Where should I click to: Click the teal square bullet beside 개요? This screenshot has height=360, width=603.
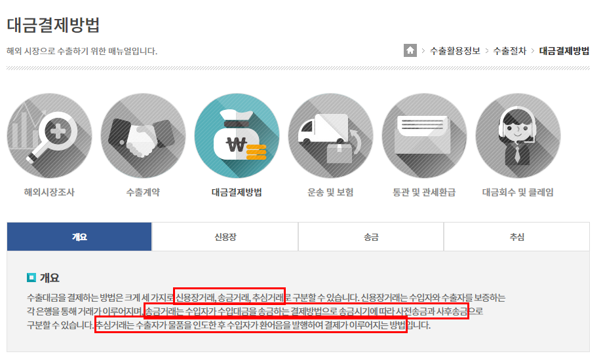pos(31,278)
